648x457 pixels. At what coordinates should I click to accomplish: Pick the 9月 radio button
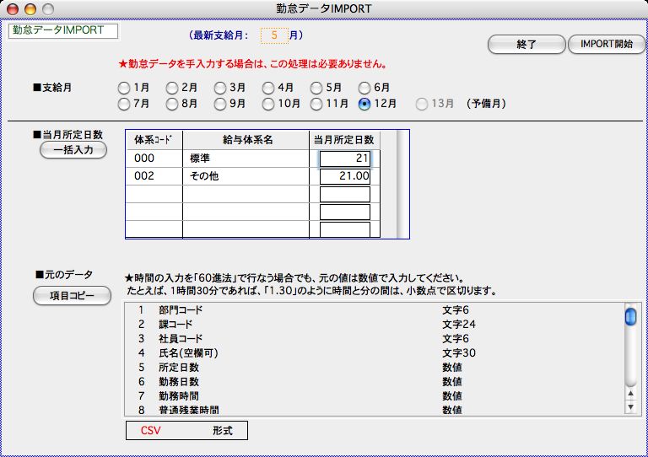pos(220,105)
